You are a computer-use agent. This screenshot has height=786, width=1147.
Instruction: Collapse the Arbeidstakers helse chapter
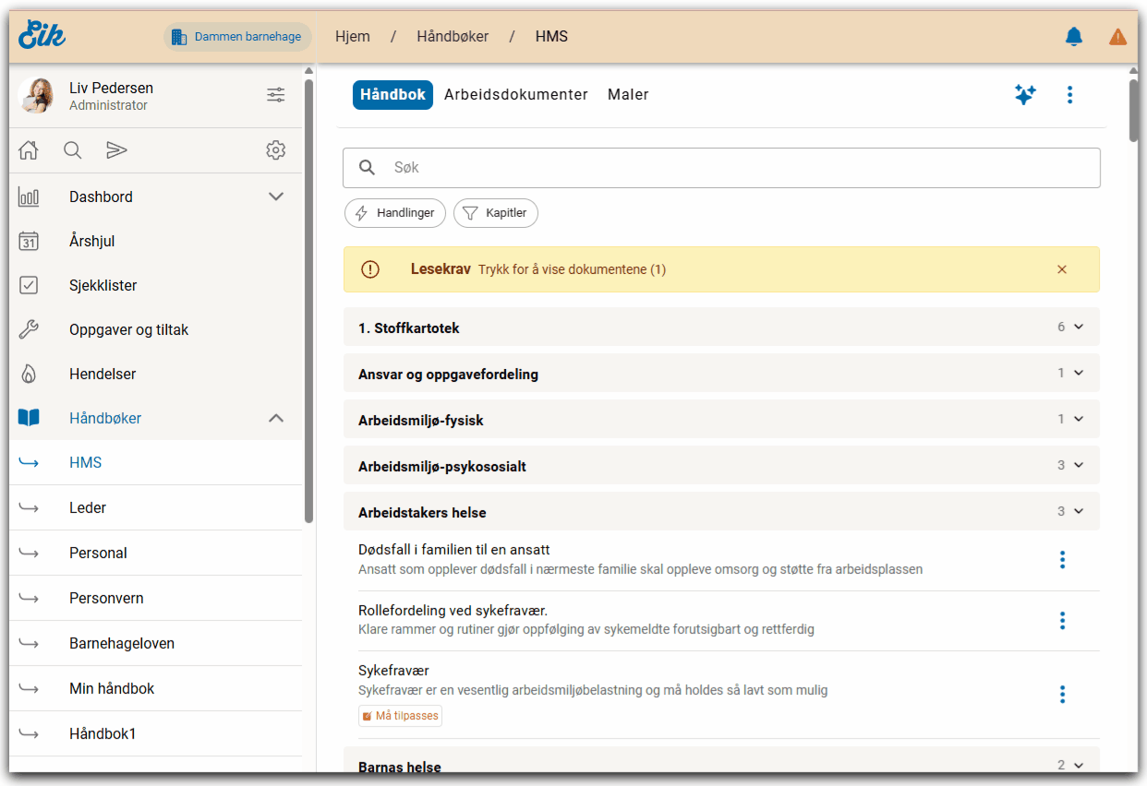1078,512
